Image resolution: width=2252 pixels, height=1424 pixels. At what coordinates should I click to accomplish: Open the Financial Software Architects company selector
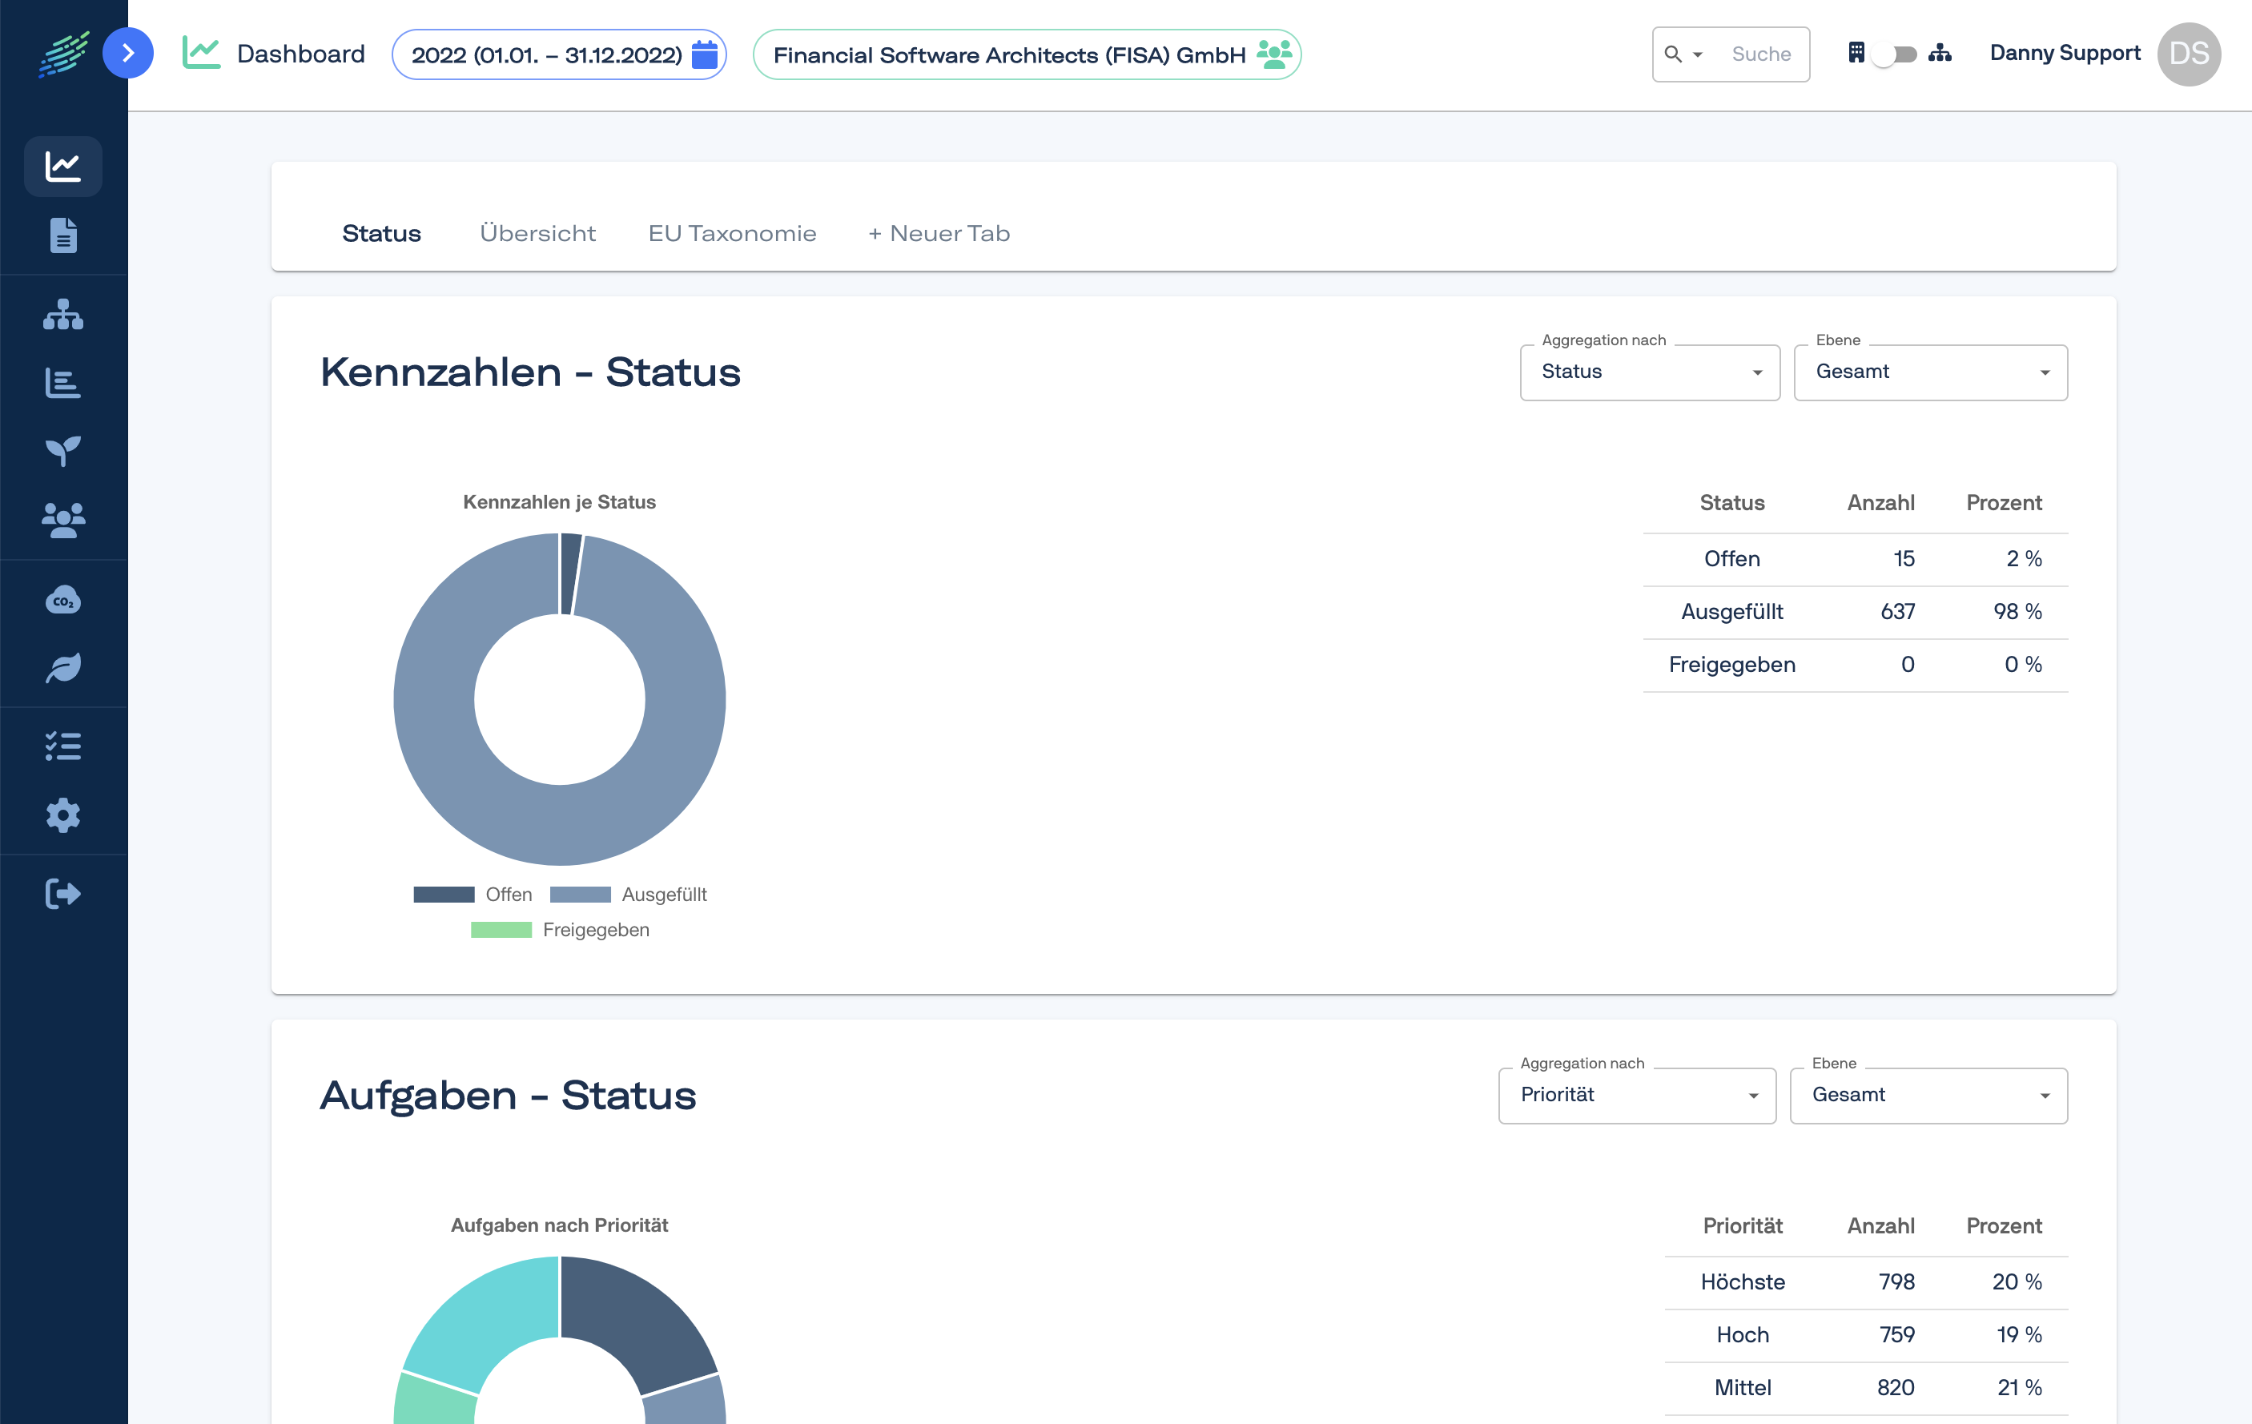click(x=1027, y=54)
